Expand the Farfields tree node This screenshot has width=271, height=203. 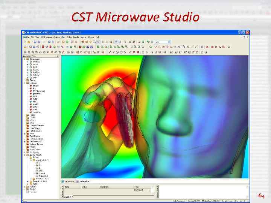tap(24, 186)
